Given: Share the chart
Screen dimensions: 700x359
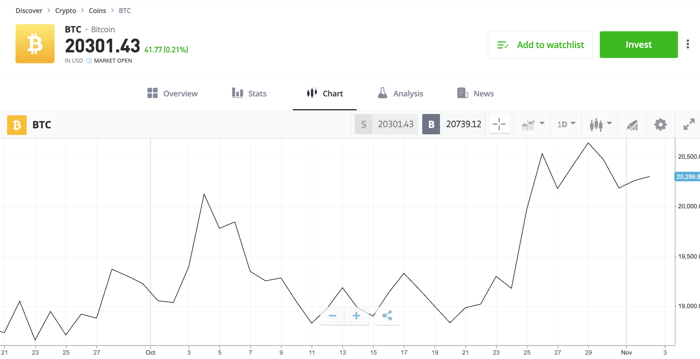Looking at the screenshot, I should [x=387, y=316].
